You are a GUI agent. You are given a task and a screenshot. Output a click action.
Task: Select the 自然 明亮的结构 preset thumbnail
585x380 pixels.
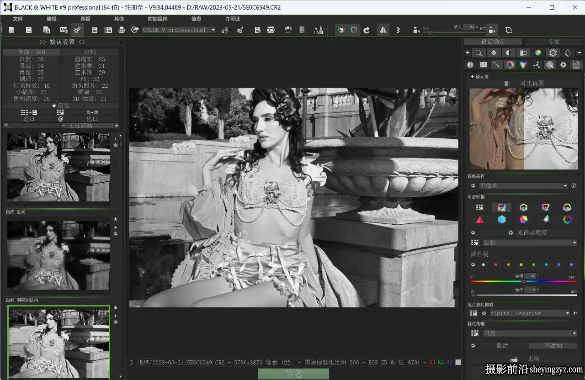(x=58, y=342)
